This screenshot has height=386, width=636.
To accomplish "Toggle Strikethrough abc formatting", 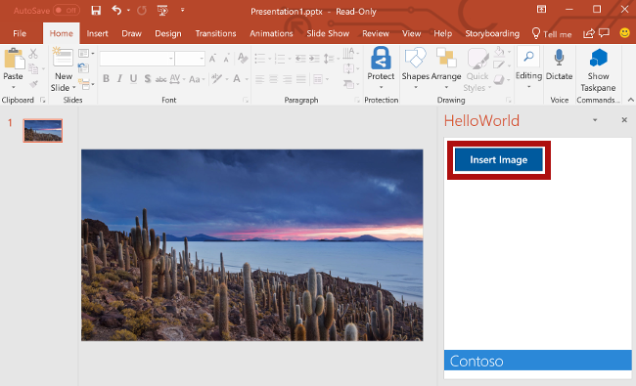I will click(x=161, y=79).
